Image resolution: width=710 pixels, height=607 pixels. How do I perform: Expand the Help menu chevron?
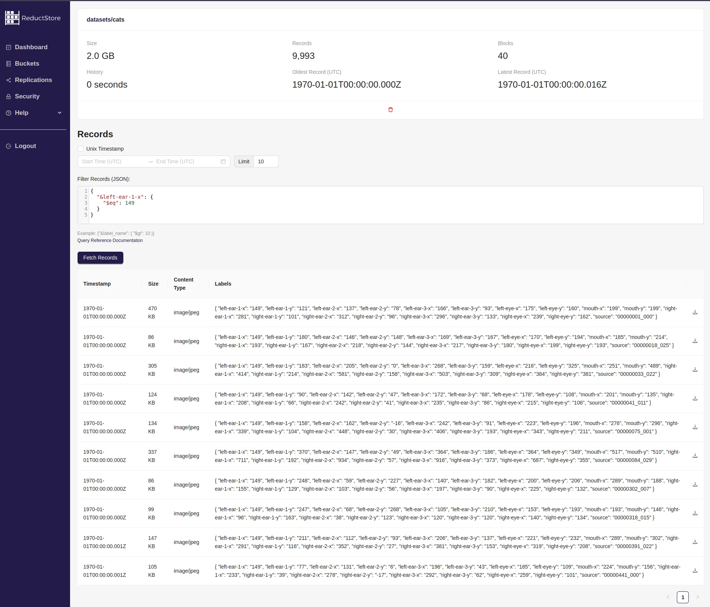(x=59, y=113)
